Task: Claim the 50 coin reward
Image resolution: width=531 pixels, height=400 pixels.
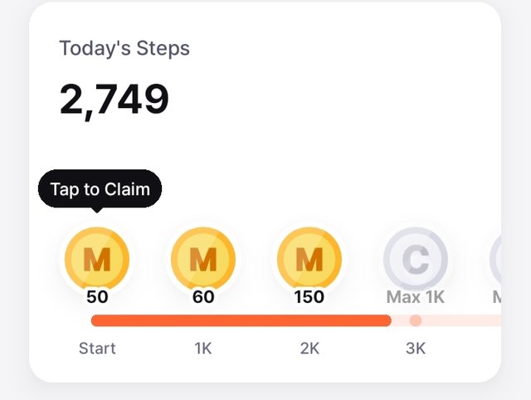Action: coord(97,259)
